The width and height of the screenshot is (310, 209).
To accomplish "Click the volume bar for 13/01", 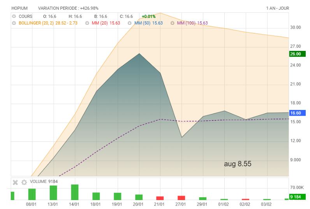I will pos(53,193).
